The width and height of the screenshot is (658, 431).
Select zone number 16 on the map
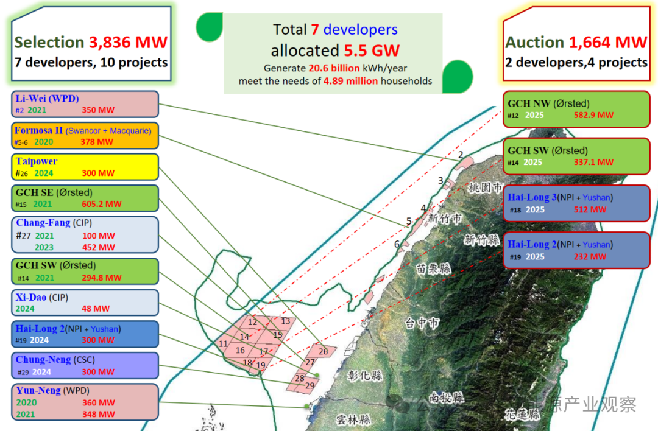coord(240,350)
